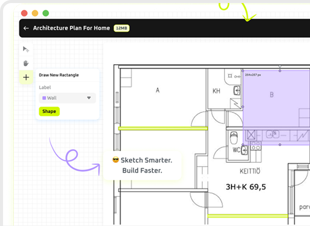Click the 12MB file size badge

point(121,29)
